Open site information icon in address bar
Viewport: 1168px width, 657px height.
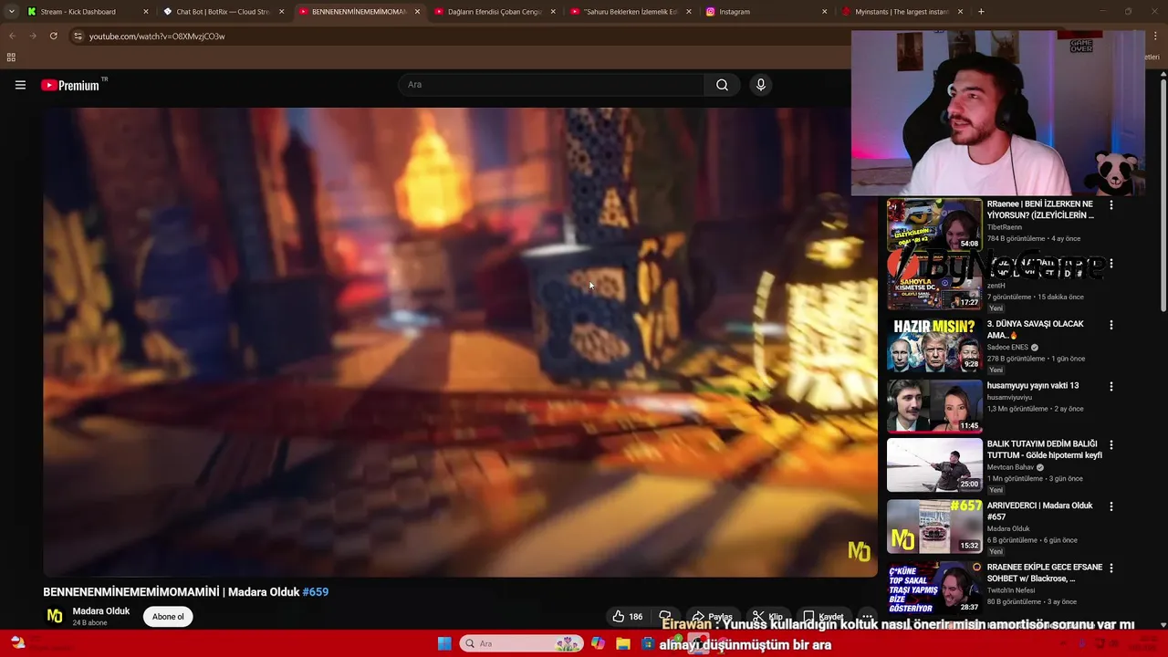point(78,36)
